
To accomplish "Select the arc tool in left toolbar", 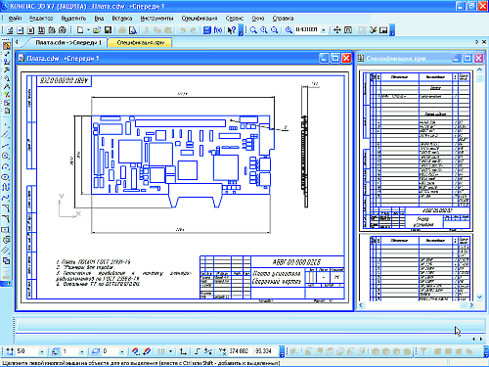I will point(6,166).
